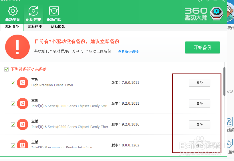
Task: Click the 360驱动大师 gear logo
Action: (216, 13)
